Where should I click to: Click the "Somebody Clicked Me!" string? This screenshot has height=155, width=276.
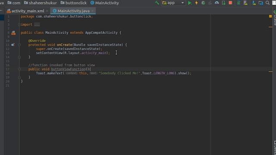[x=119, y=73]
